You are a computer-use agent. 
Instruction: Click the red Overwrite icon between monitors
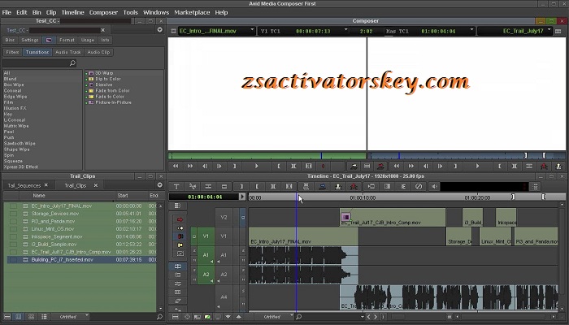380,166
